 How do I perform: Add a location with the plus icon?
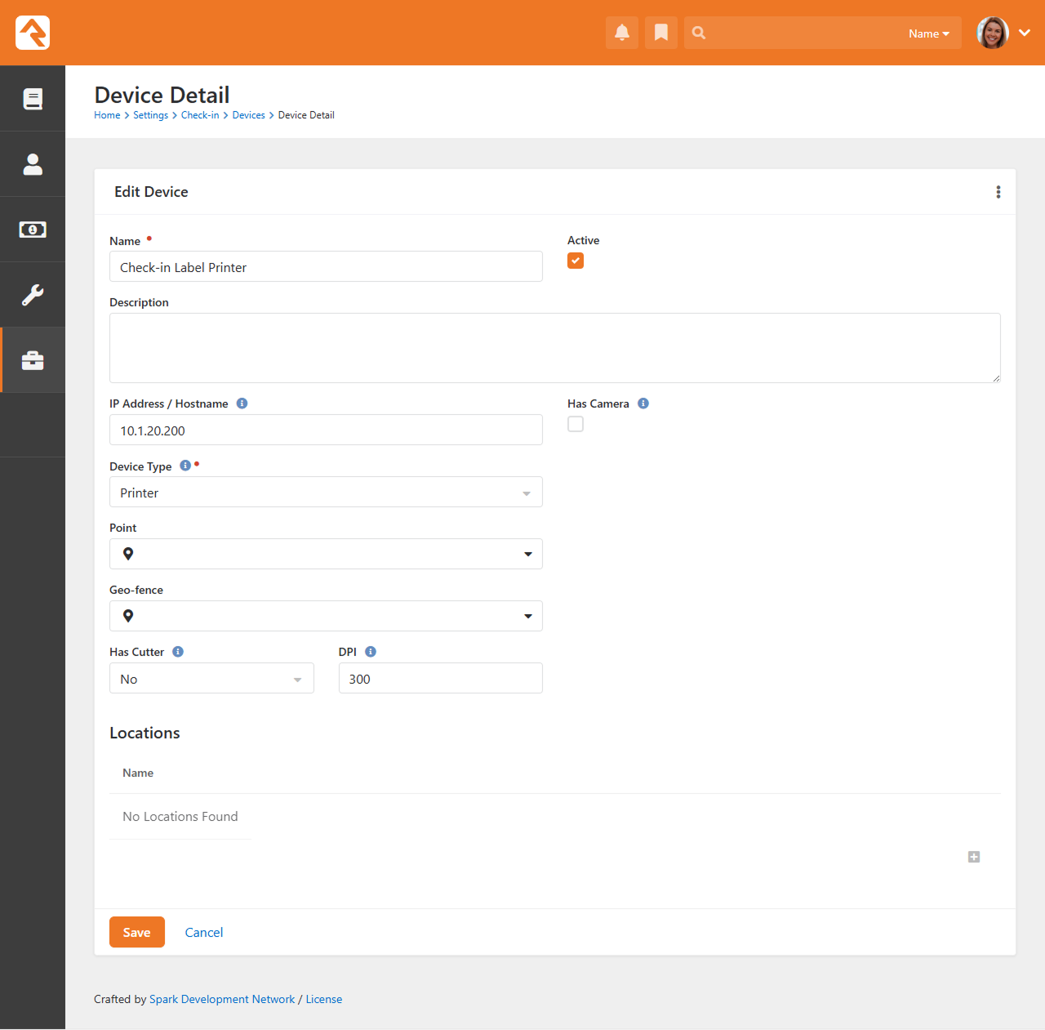pyautogui.click(x=974, y=857)
